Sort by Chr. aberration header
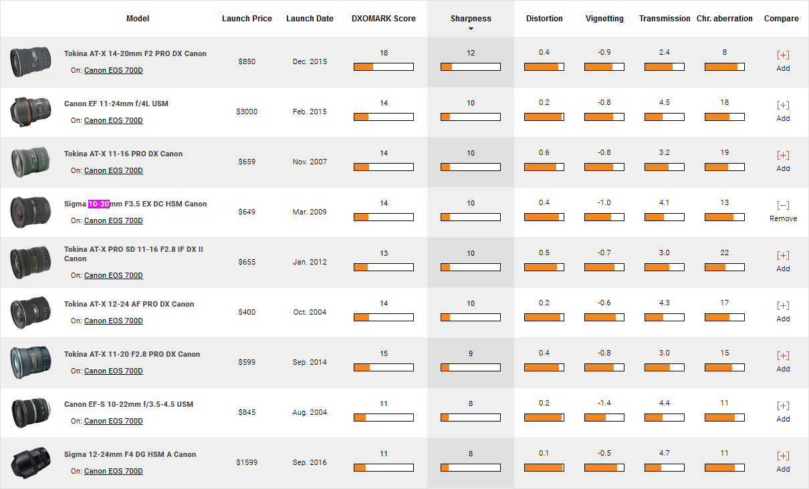 point(724,19)
